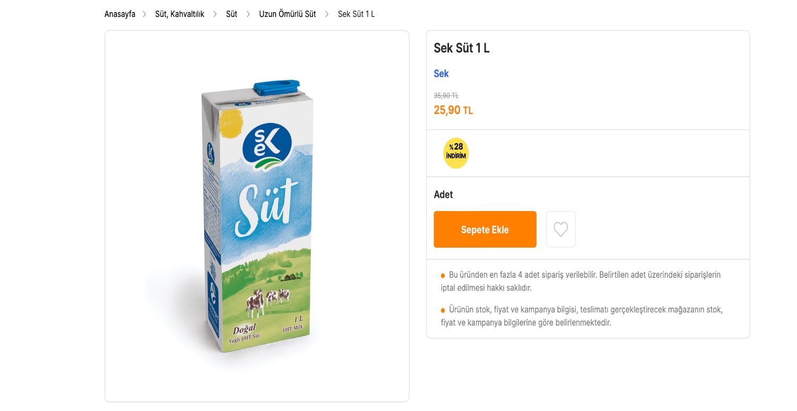Click the %28 İNDİRİM discount badge

[x=456, y=153]
